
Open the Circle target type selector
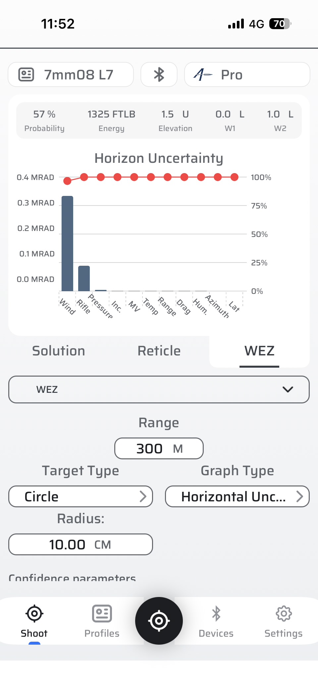(80, 496)
